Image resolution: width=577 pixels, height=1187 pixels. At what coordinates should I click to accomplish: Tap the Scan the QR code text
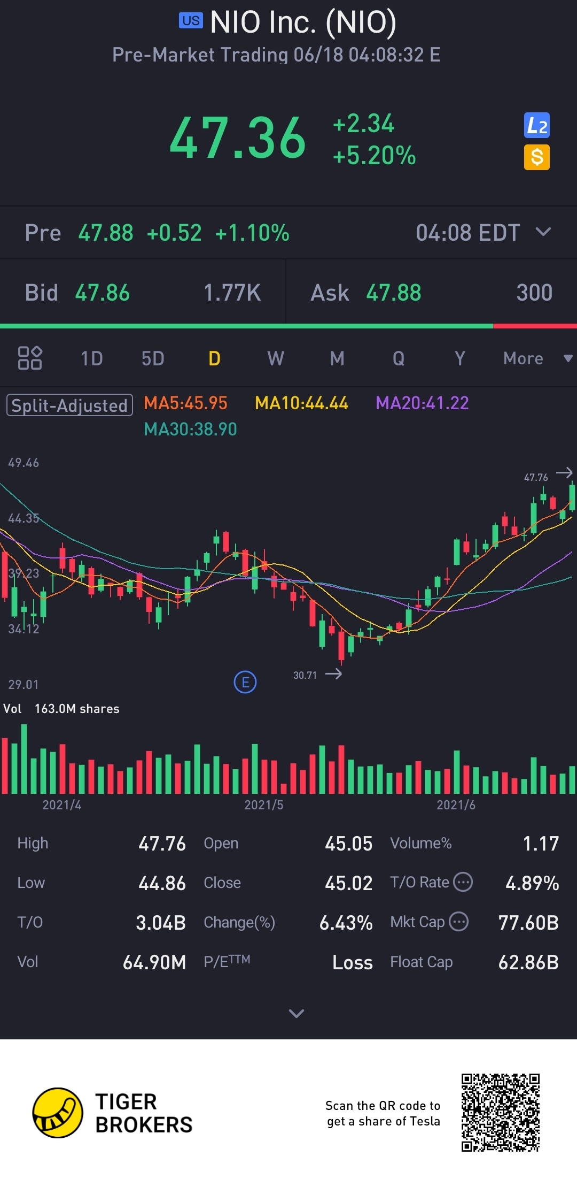pyautogui.click(x=383, y=1113)
